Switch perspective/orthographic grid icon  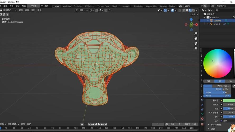pos(196,48)
